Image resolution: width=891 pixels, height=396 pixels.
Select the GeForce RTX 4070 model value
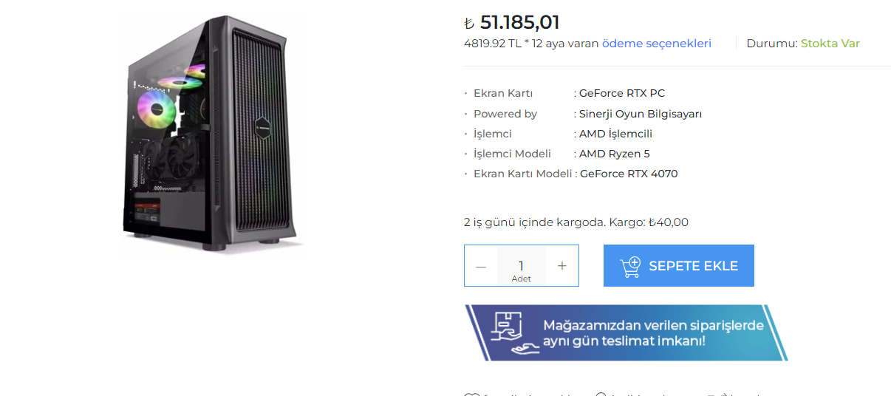629,174
